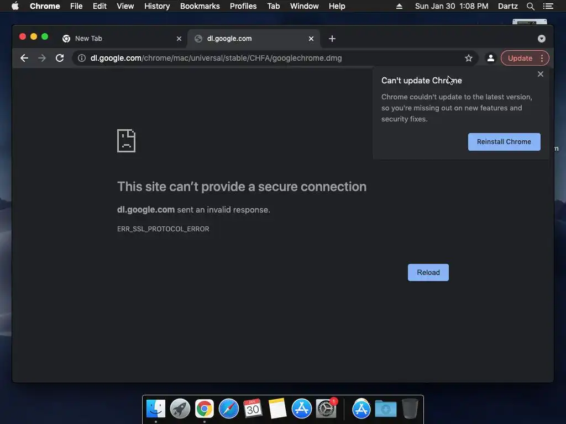
Task: Open a new tab with plus icon
Action: pos(332,39)
